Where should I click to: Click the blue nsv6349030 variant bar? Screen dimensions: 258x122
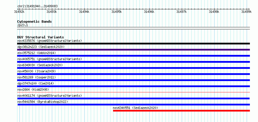133,68
